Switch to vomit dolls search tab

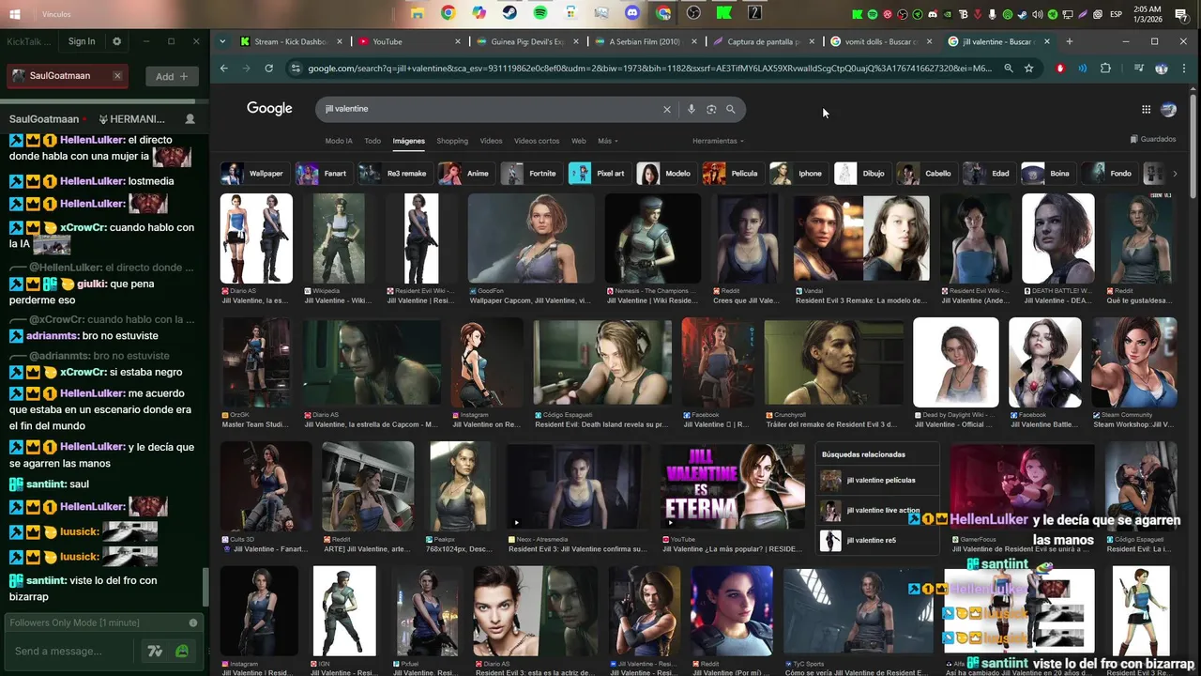pos(881,41)
